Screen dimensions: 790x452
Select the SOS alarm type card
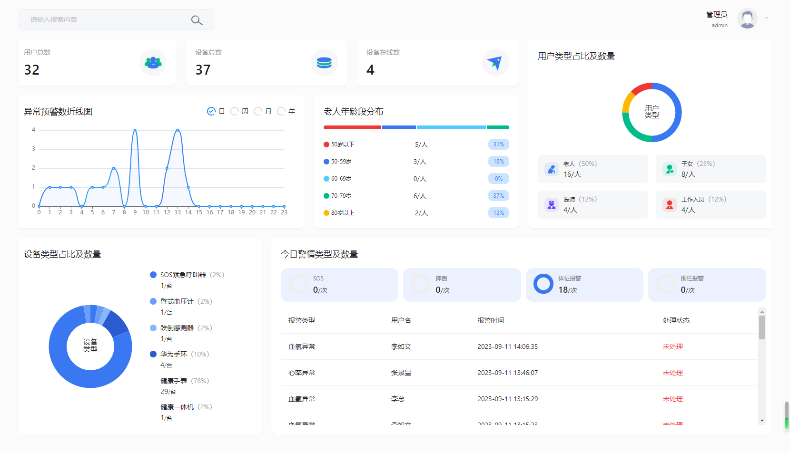[x=339, y=285]
